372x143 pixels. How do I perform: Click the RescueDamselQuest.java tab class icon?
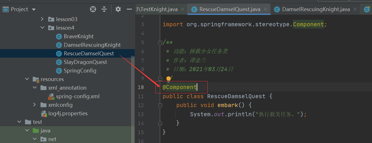tap(194, 9)
